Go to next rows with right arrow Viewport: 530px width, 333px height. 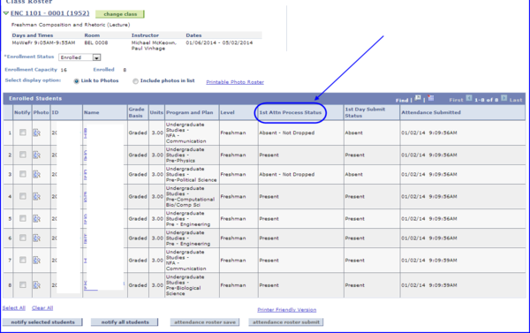coord(504,98)
